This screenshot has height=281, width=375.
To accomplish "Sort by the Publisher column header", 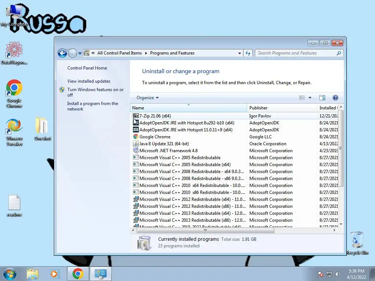I will [x=282, y=108].
